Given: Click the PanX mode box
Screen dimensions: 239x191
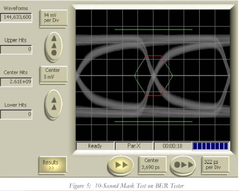Looking at the screenshot, I should coord(134,146).
